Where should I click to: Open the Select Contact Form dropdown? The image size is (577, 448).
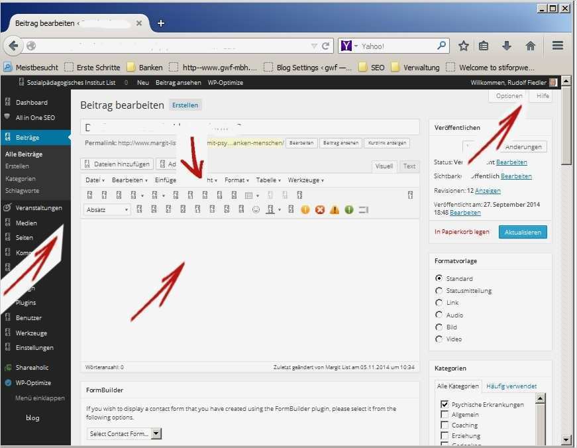(x=124, y=433)
